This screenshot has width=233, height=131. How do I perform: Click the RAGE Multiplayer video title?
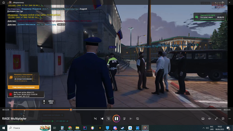point(14,119)
